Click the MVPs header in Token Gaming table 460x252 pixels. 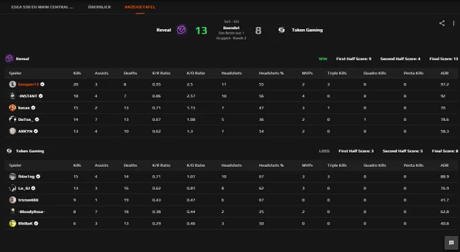[x=307, y=166]
